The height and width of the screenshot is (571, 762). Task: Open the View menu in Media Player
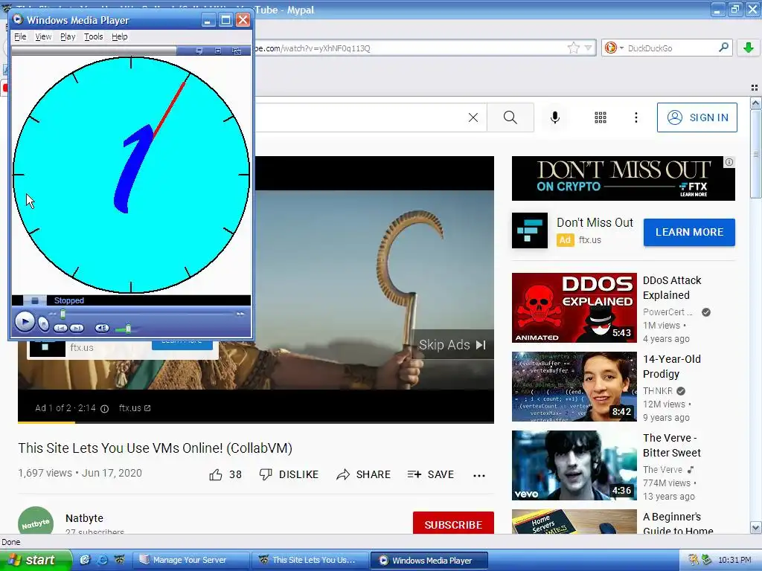pos(43,36)
